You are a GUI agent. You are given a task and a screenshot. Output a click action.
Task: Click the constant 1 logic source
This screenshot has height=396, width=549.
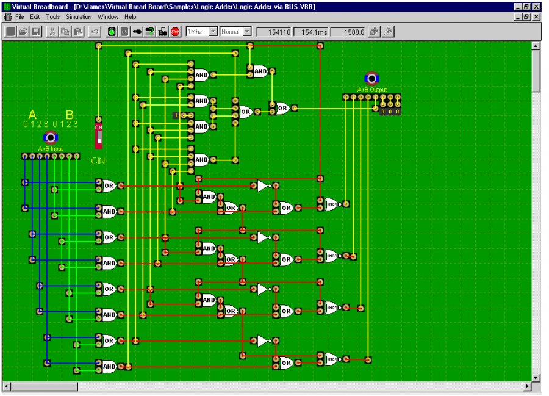pyautogui.click(x=176, y=115)
